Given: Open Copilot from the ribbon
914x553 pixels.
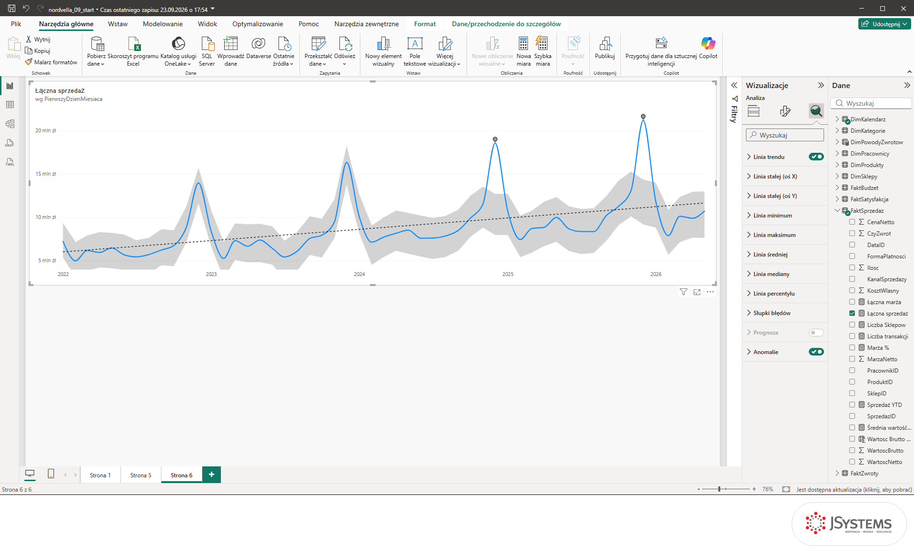Looking at the screenshot, I should (x=708, y=48).
